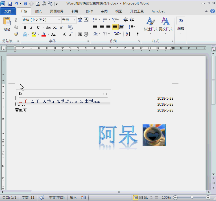Select IME candidate 4. 也是njg
Viewport: 216px width, 201px height.
click(x=67, y=101)
